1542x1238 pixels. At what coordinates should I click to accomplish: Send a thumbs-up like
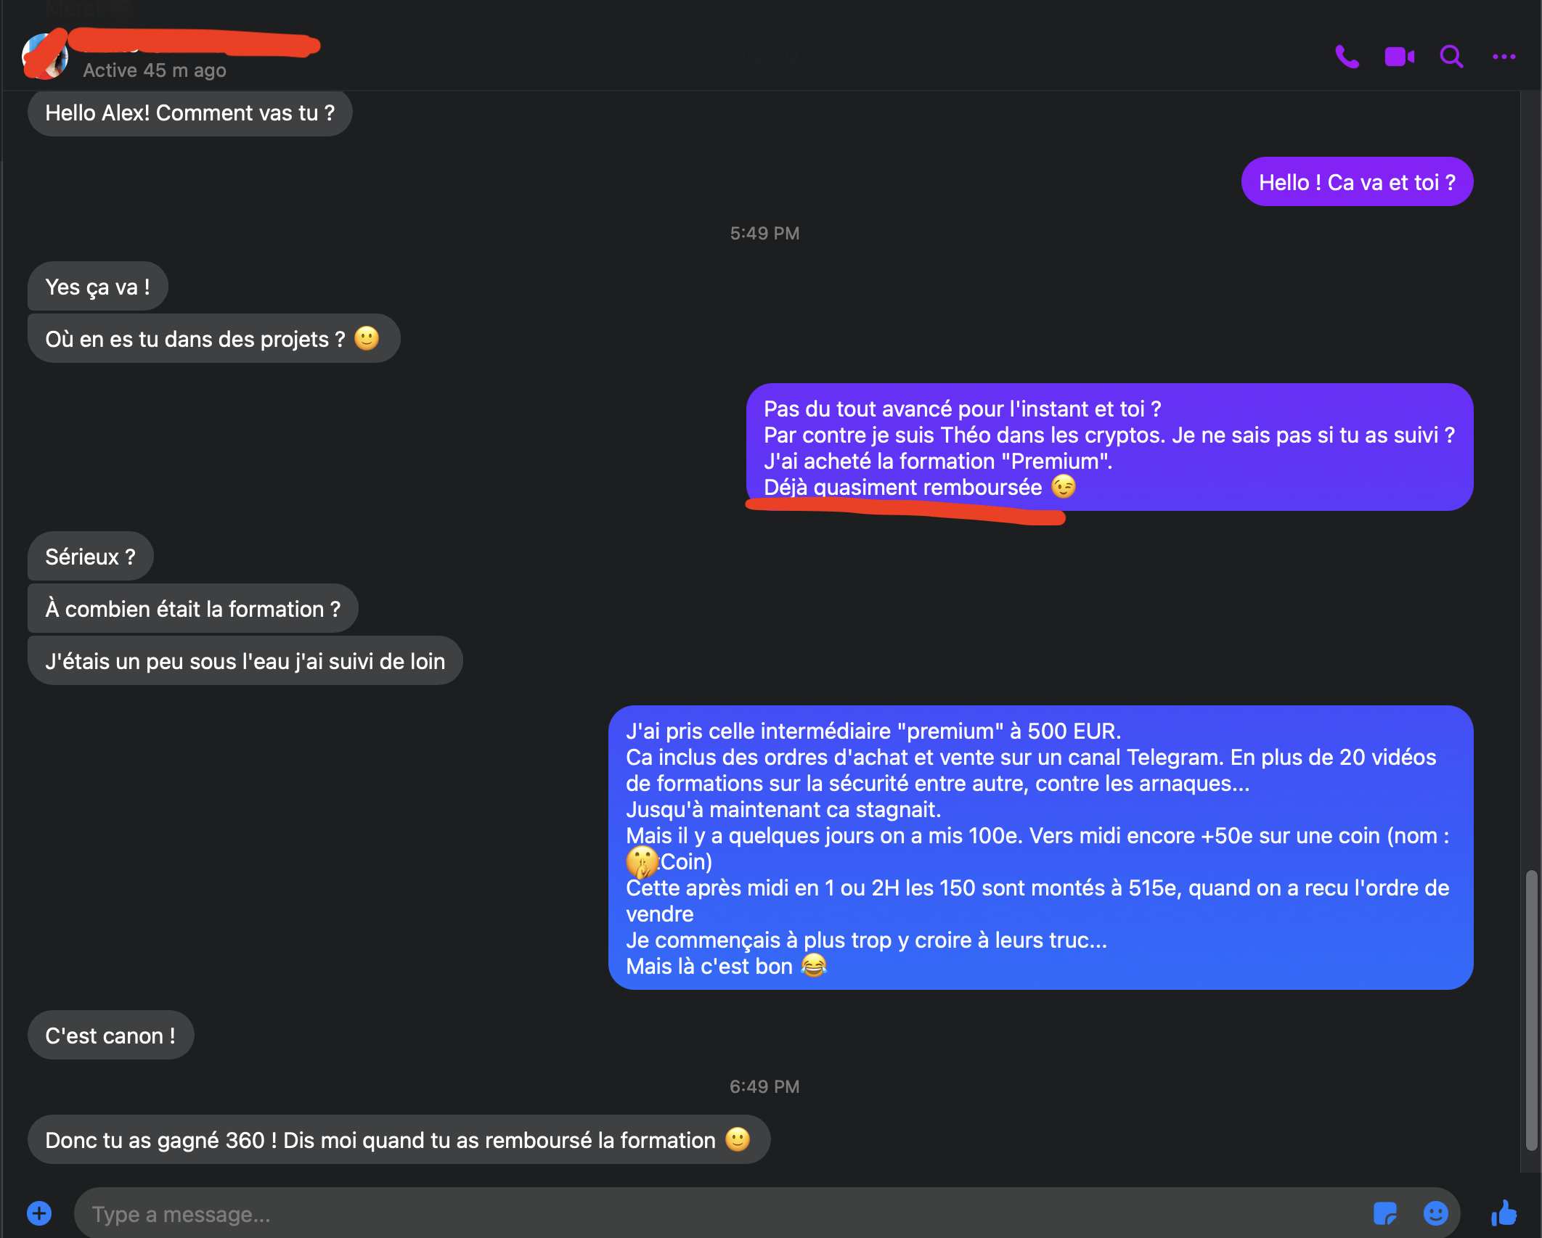point(1504,1213)
